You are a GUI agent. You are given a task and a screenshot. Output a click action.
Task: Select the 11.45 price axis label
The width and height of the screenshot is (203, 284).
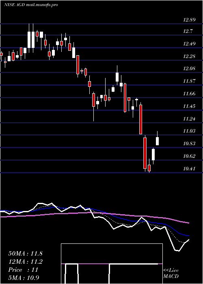pyautogui.click(x=189, y=106)
